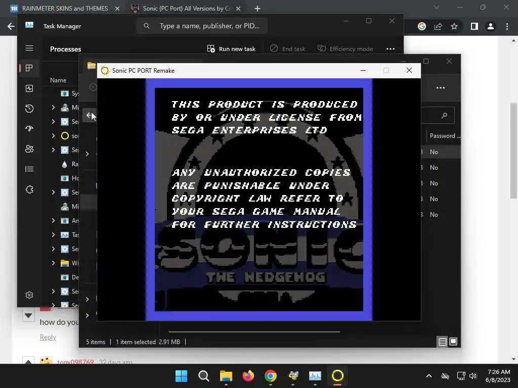Open Chrome tab search chevron
Image resolution: width=518 pixels, height=388 pixels.
point(437,7)
